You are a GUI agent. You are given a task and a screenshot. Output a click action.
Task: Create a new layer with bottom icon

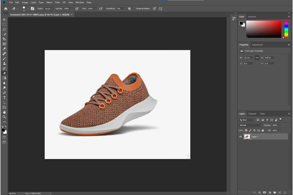280,193
